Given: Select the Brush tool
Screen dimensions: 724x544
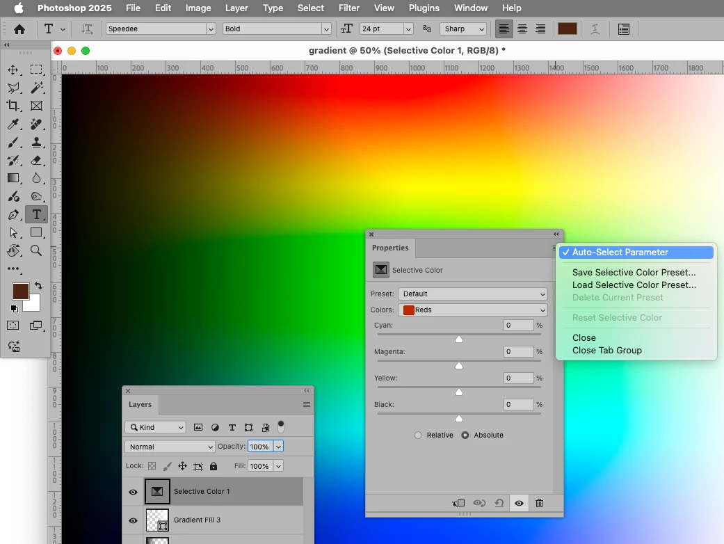Looking at the screenshot, I should coord(13,142).
